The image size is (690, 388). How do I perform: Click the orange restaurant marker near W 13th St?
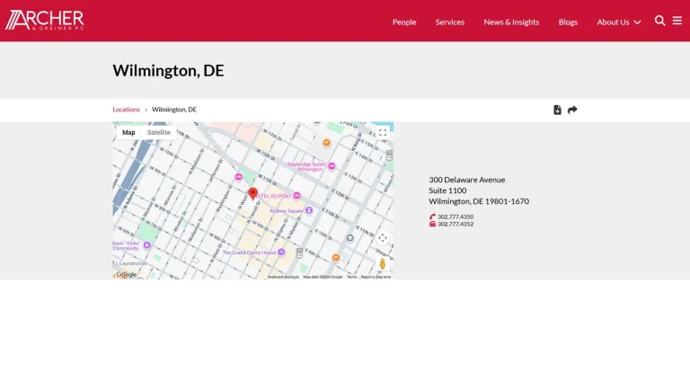(326, 143)
